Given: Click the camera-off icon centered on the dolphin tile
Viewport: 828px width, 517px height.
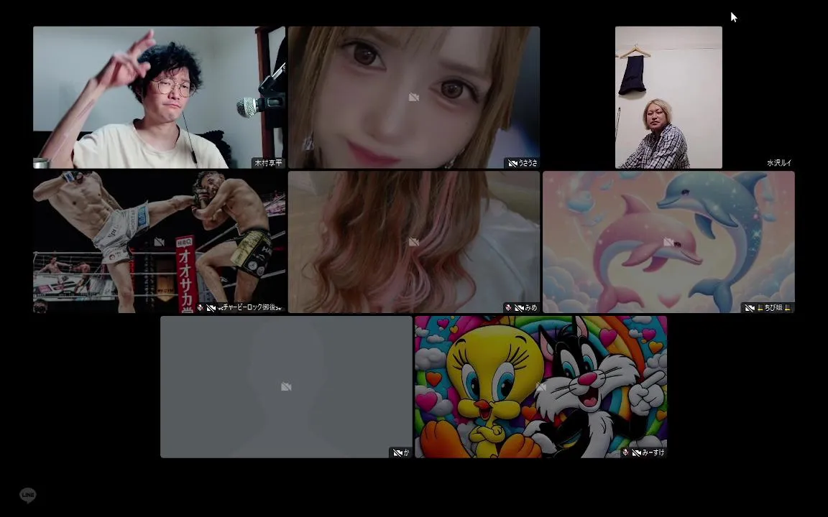Looking at the screenshot, I should tap(668, 241).
